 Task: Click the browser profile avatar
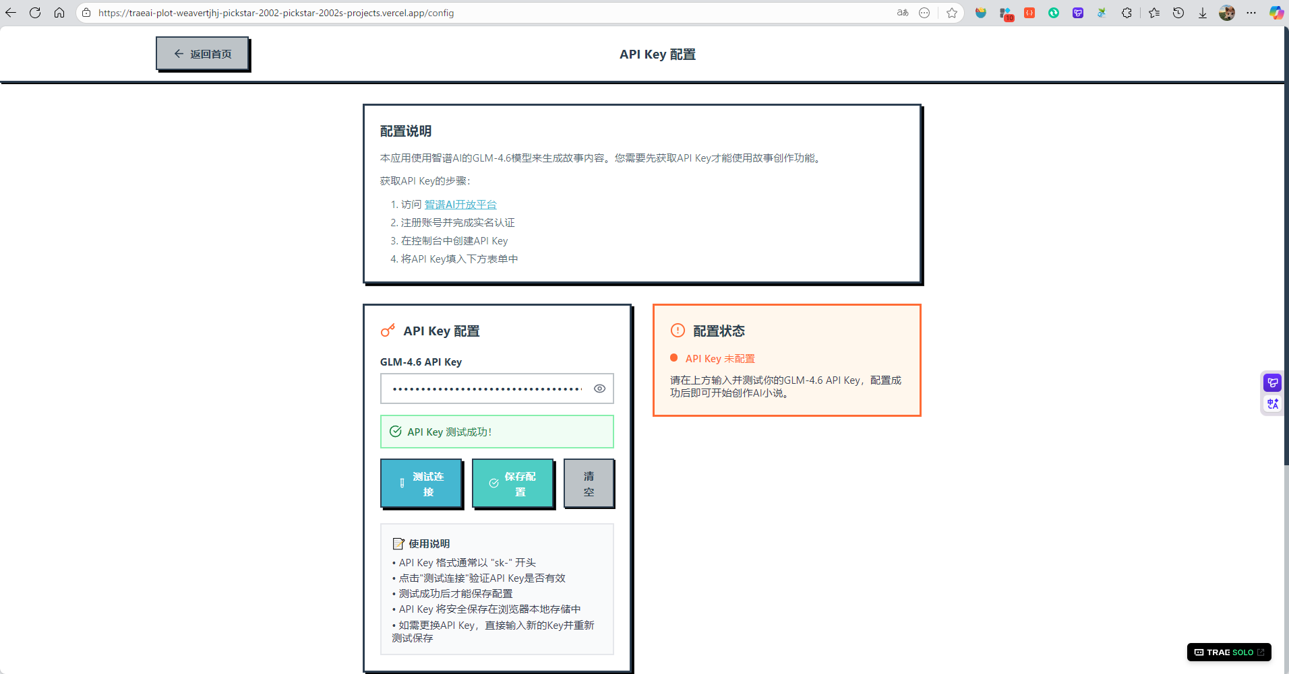(x=1227, y=13)
